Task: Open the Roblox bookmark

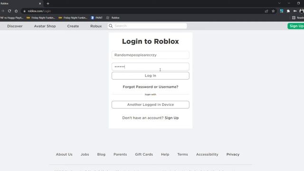Action: [x=113, y=18]
